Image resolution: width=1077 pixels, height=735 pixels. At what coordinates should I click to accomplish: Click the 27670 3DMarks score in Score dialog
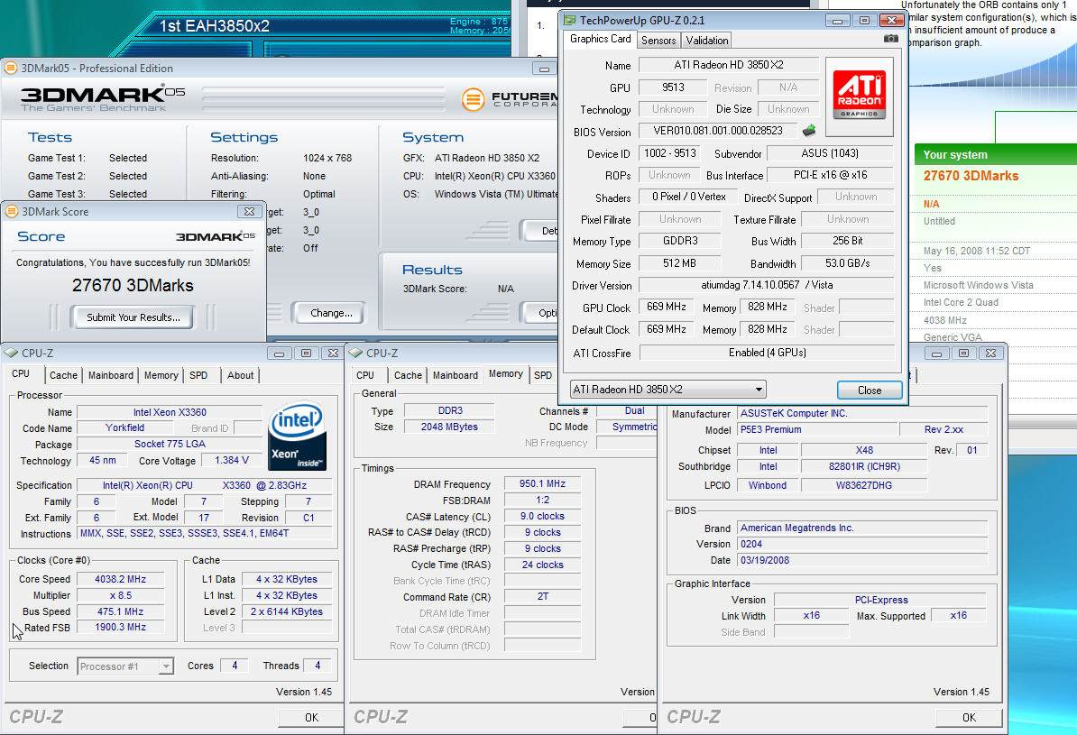133,286
